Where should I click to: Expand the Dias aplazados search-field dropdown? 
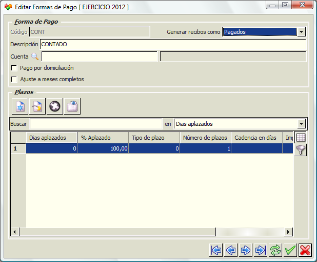coord(301,124)
